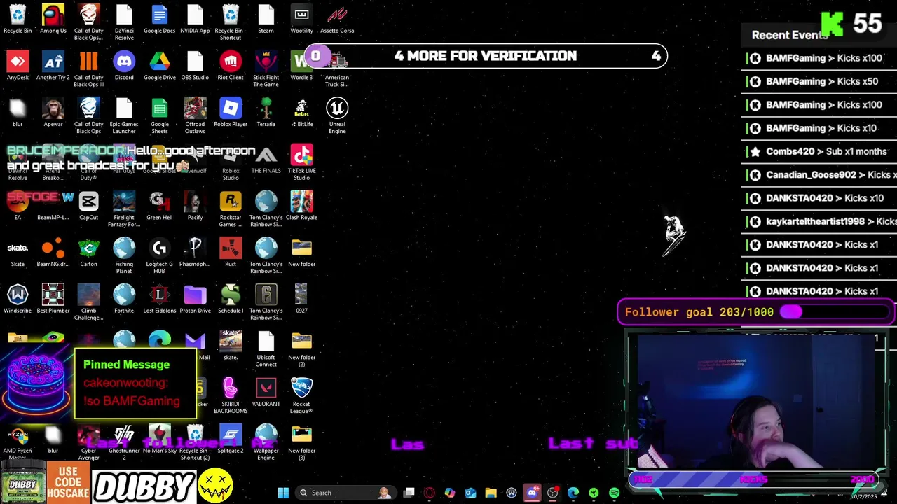Open the Terraria desktop shortcut
This screenshot has width=897, height=504.
[266, 113]
